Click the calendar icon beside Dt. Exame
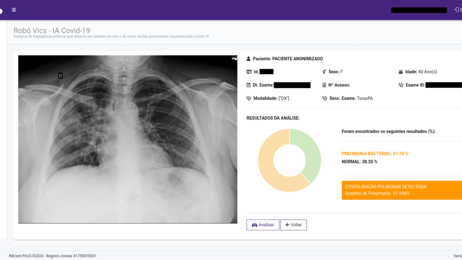The width and height of the screenshot is (462, 260). [x=249, y=85]
